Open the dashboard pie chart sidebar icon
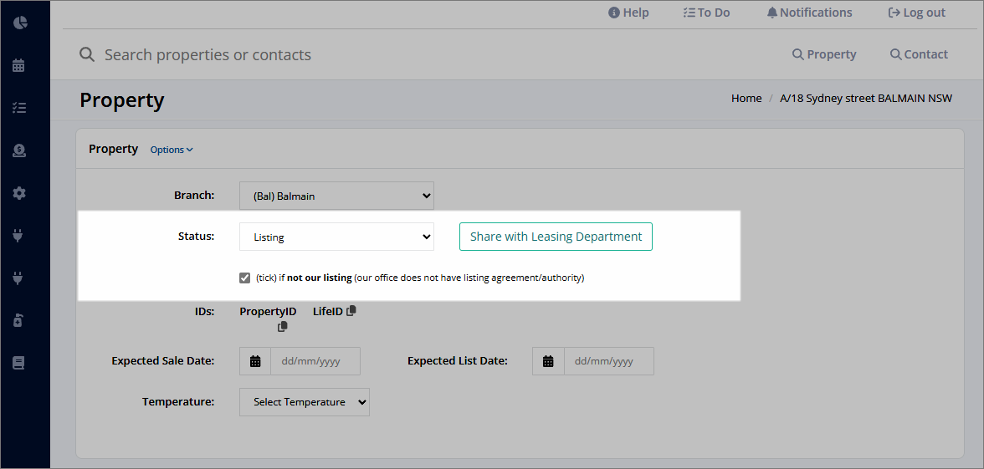 click(x=19, y=23)
